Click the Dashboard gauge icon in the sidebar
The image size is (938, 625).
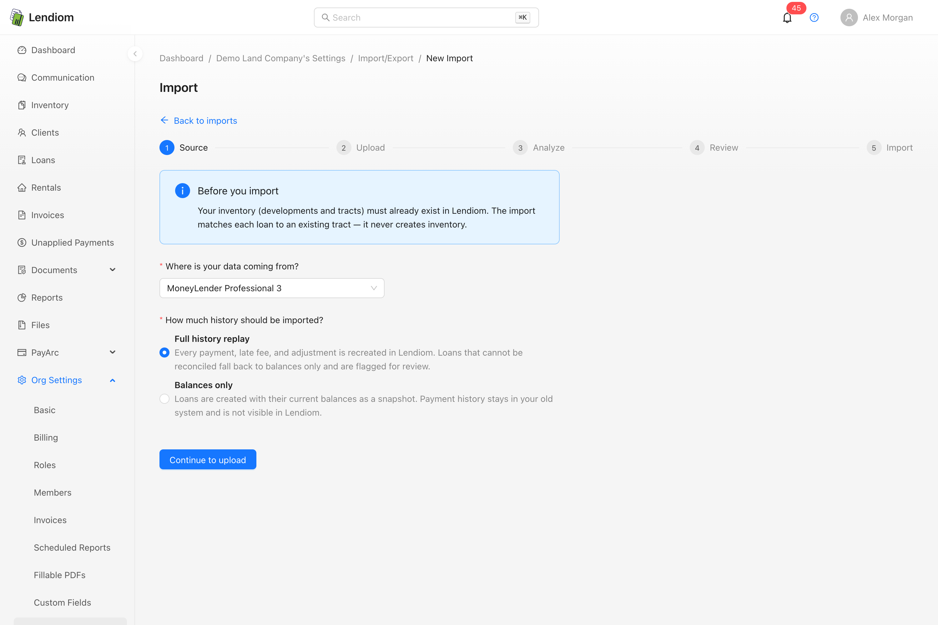22,50
